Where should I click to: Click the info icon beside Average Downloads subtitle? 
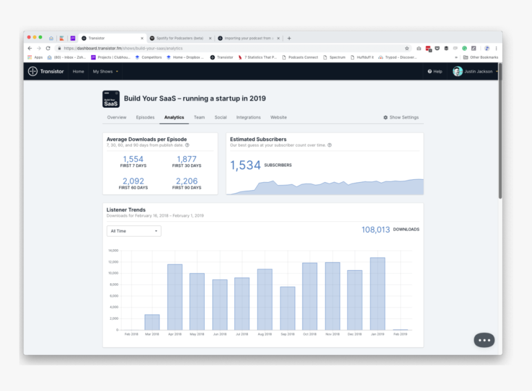point(187,145)
